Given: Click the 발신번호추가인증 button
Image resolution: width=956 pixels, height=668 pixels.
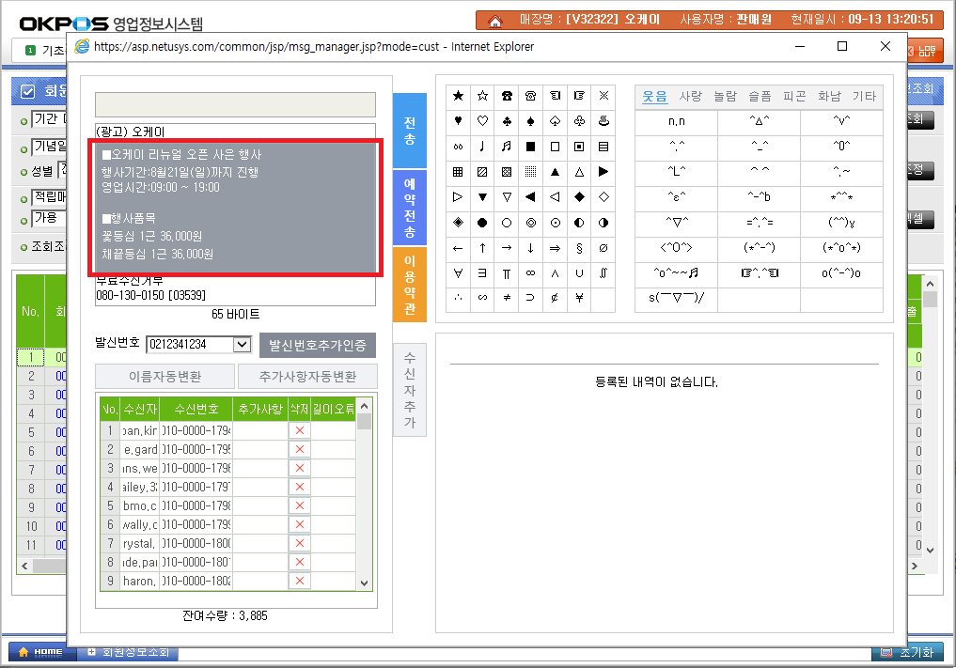Looking at the screenshot, I should [318, 345].
